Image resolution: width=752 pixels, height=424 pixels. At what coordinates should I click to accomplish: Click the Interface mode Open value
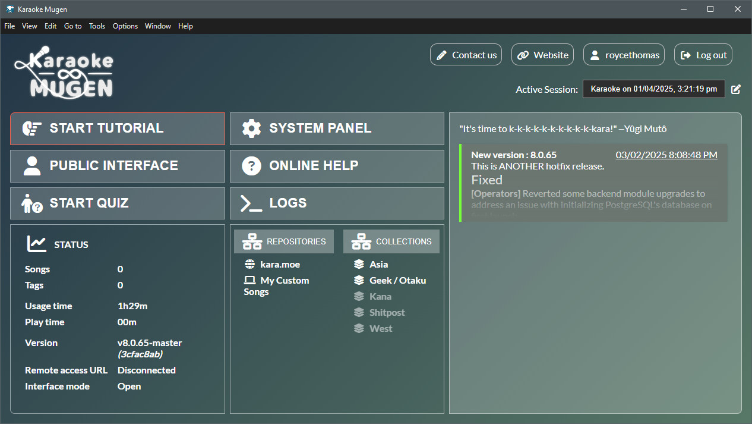129,386
